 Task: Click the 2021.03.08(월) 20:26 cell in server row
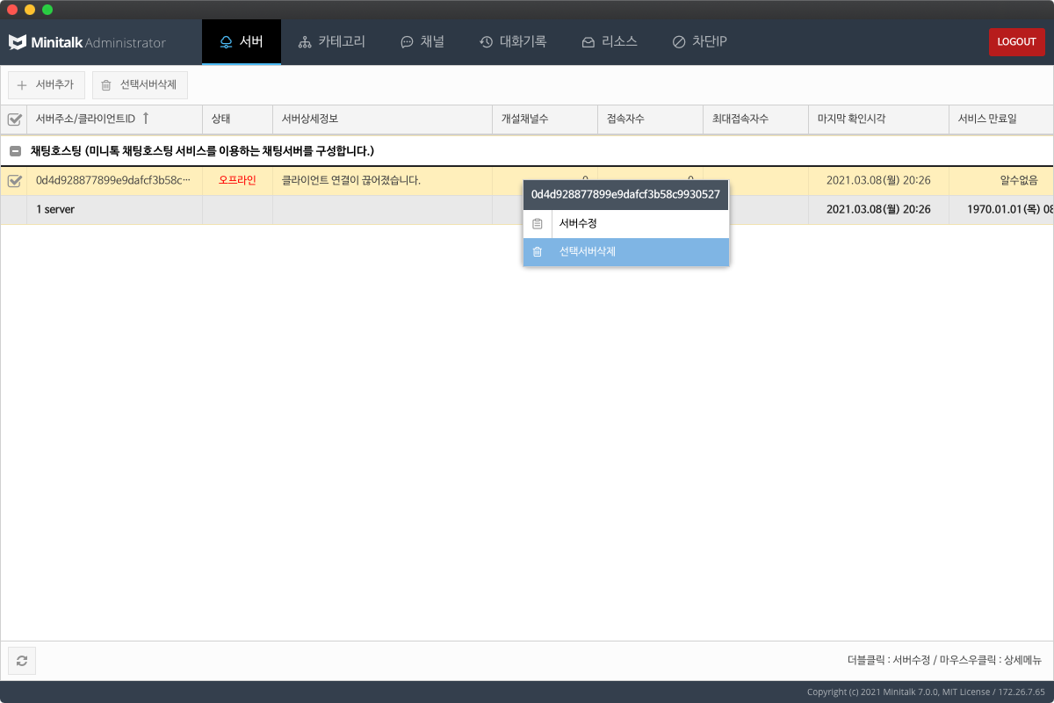(878, 180)
